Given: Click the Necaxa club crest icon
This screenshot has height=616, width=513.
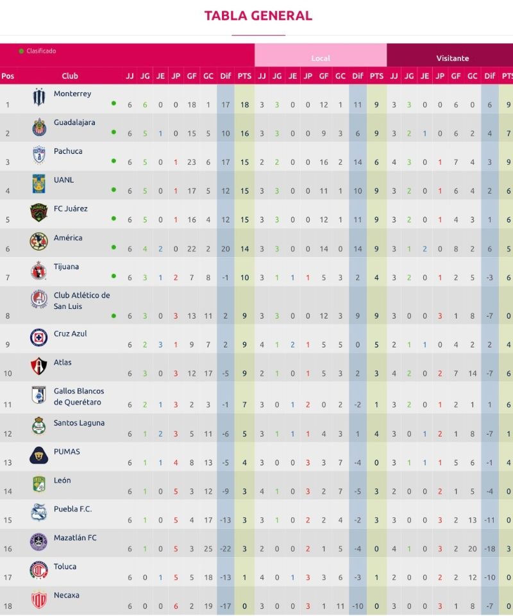Looking at the screenshot, I should pos(39,599).
